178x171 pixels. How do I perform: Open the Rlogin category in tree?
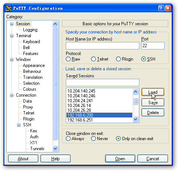tap(29, 119)
